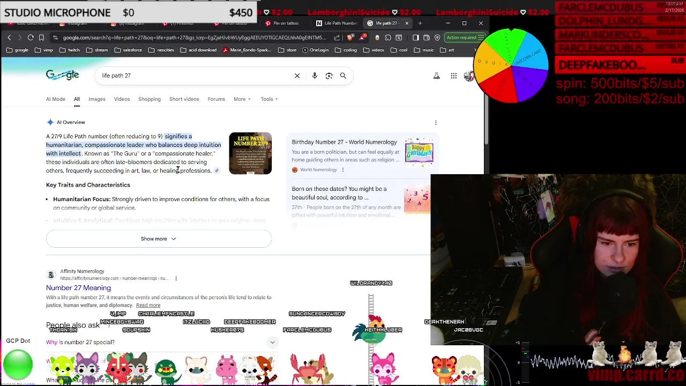Click the AI Overview sparkle icon
Image resolution: width=686 pixels, height=386 pixels.
coord(50,122)
